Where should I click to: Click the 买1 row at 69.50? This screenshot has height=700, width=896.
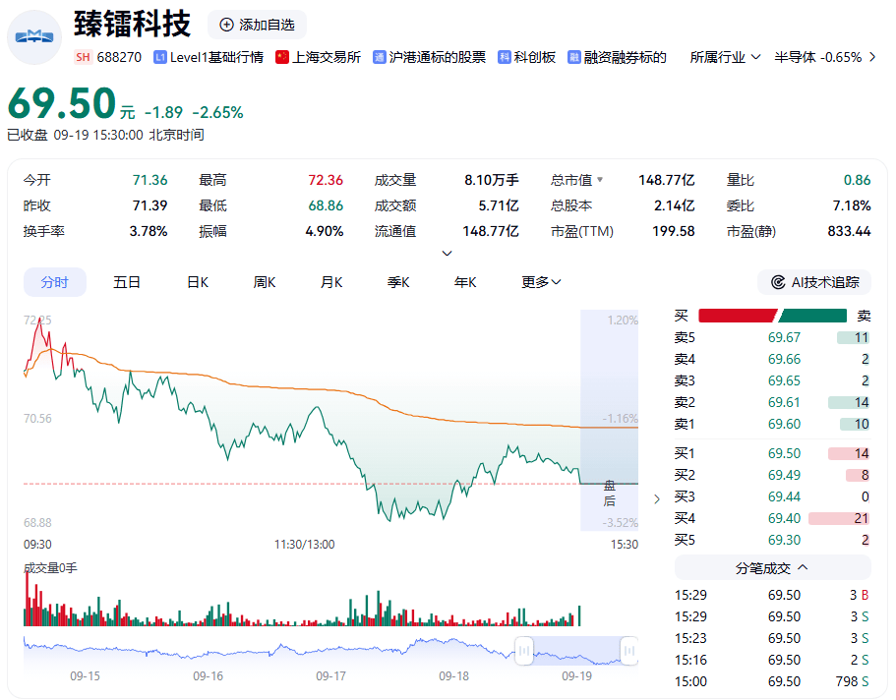(773, 453)
